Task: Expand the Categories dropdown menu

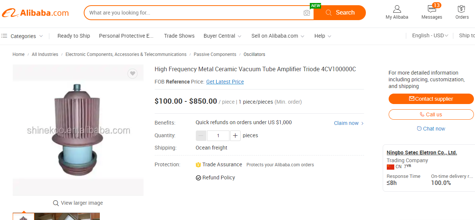Action: (x=23, y=36)
